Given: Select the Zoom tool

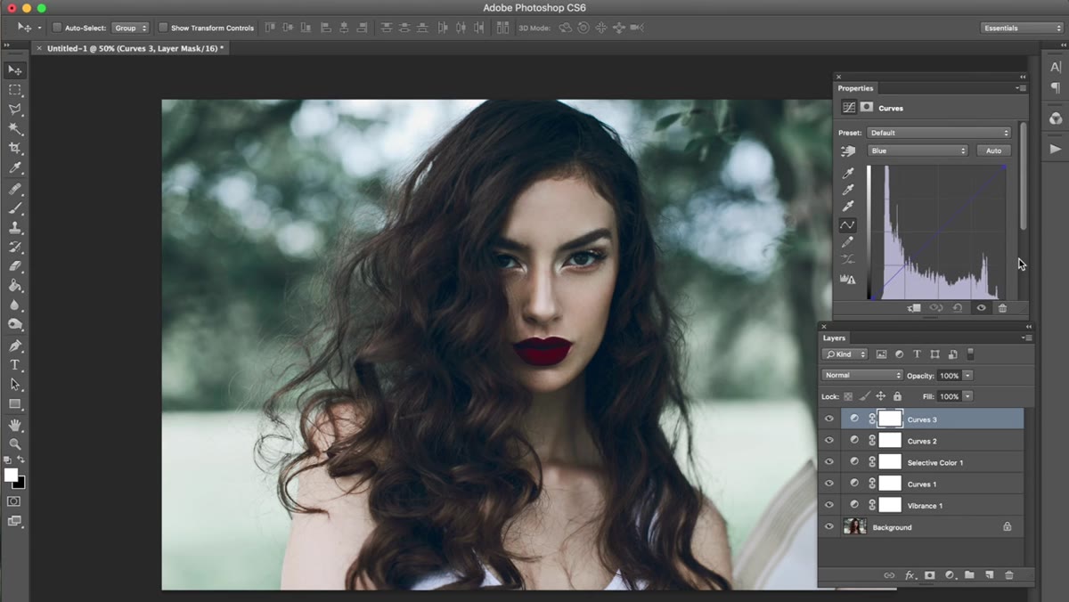Looking at the screenshot, I should coord(15,443).
